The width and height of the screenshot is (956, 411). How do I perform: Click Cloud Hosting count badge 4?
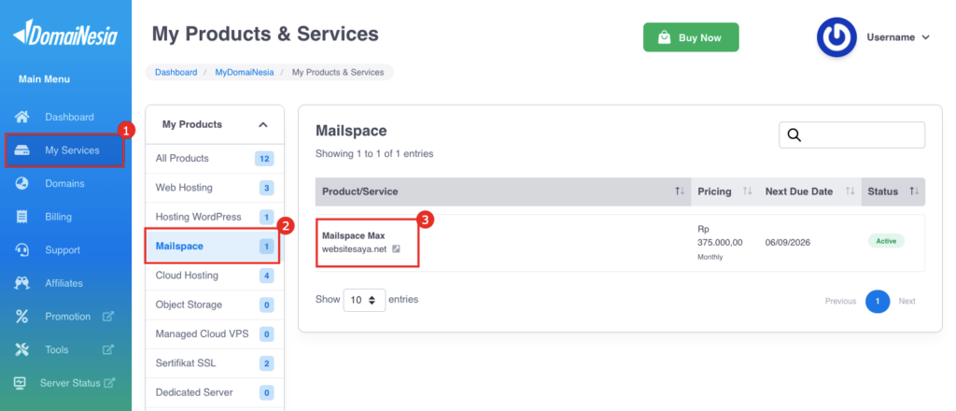coord(266,276)
